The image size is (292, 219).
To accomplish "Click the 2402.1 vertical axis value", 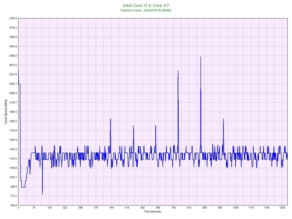I will tap(13, 84).
